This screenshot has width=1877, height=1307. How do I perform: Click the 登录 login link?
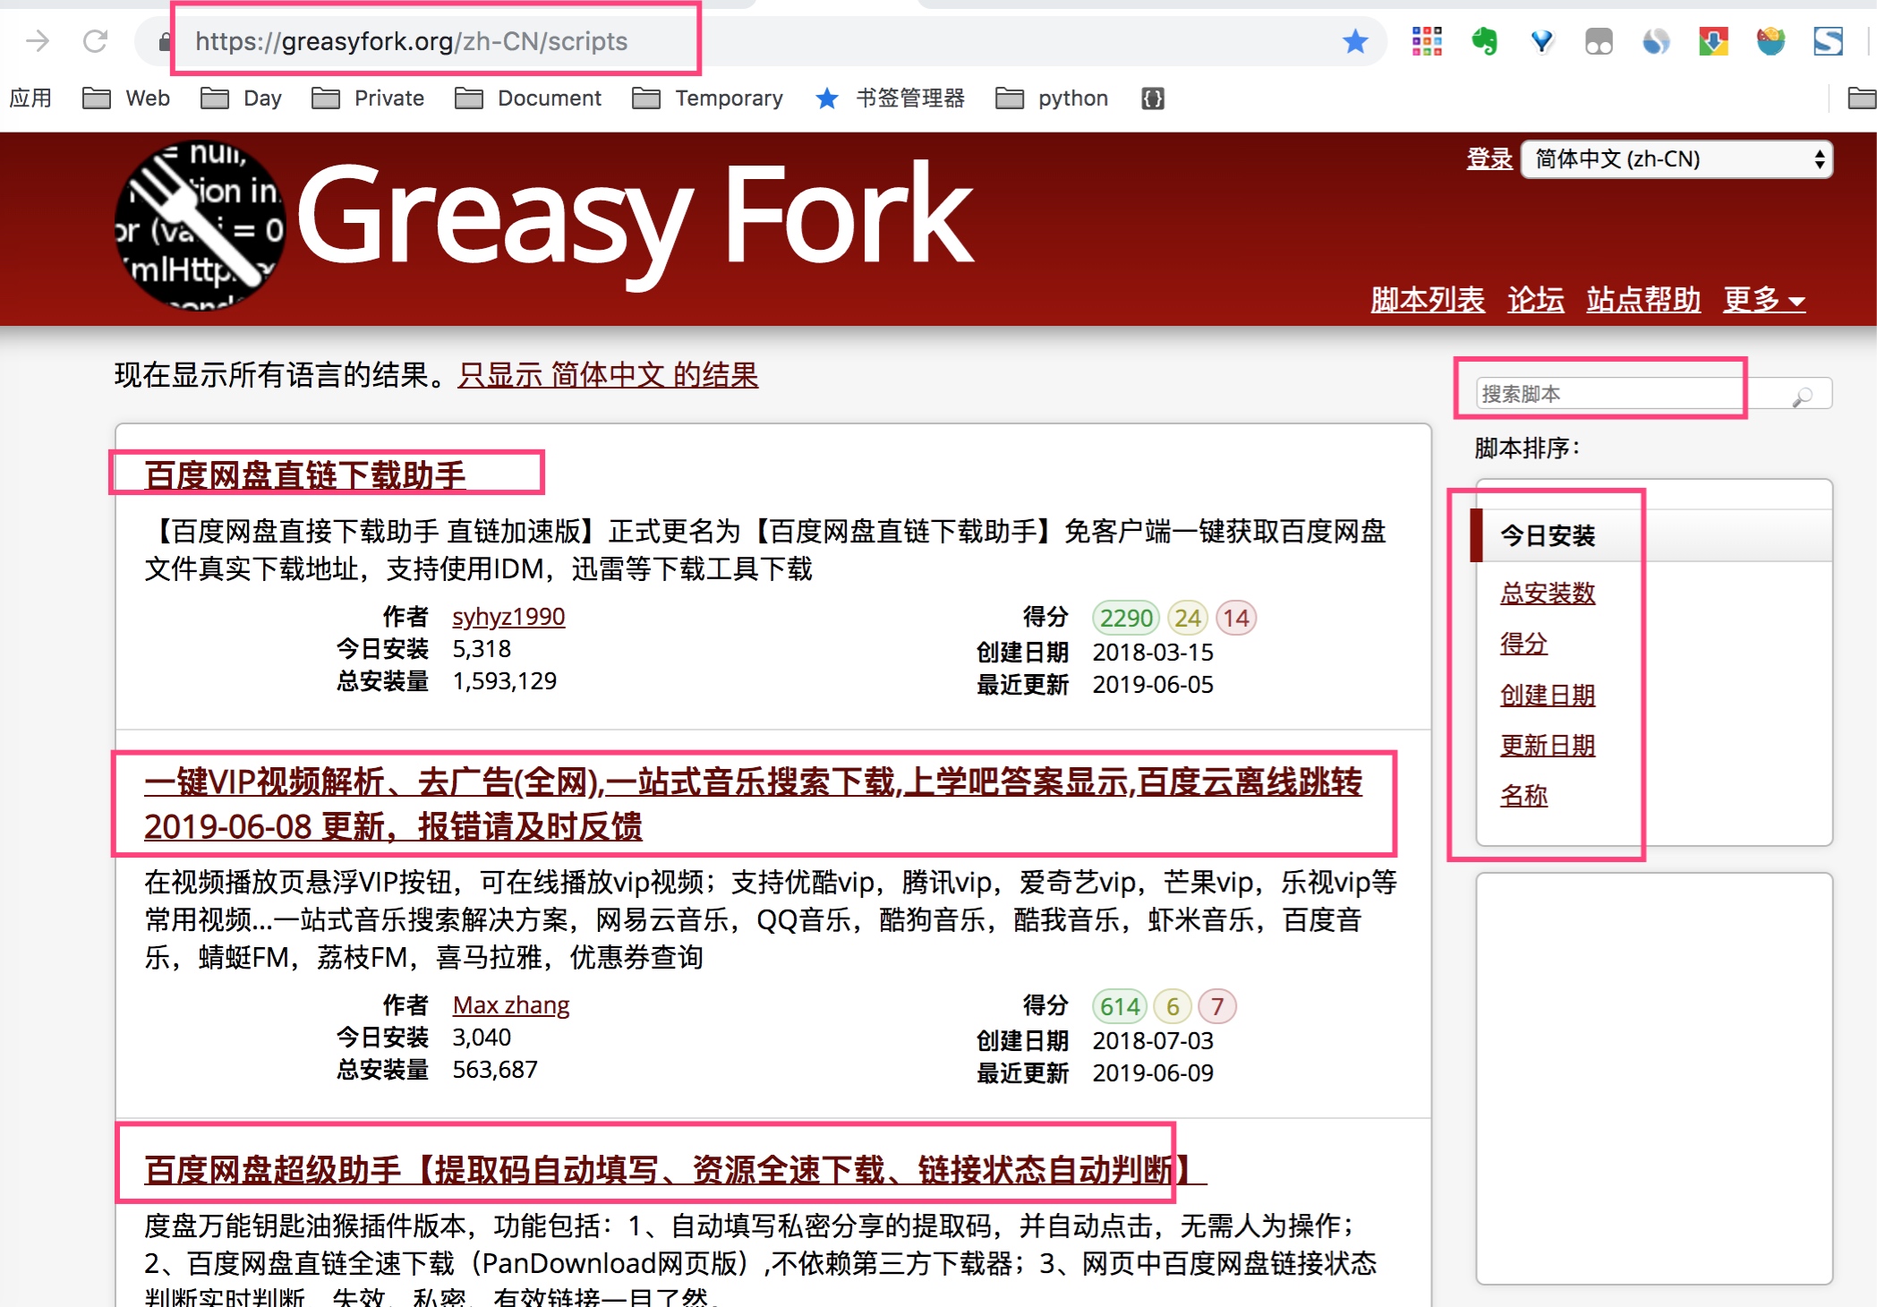pyautogui.click(x=1489, y=159)
